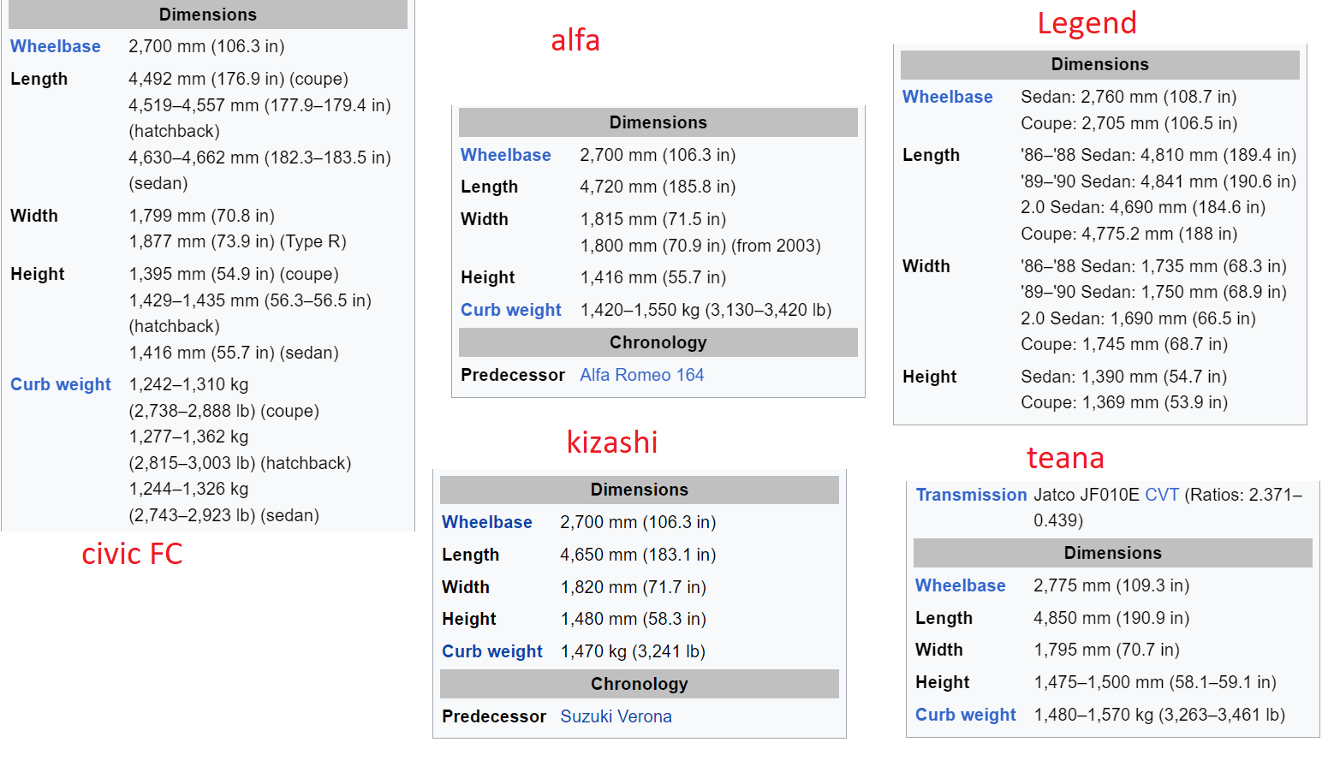The height and width of the screenshot is (784, 1334).
Task: Click the Alfa table Chronology header
Action: [x=658, y=342]
